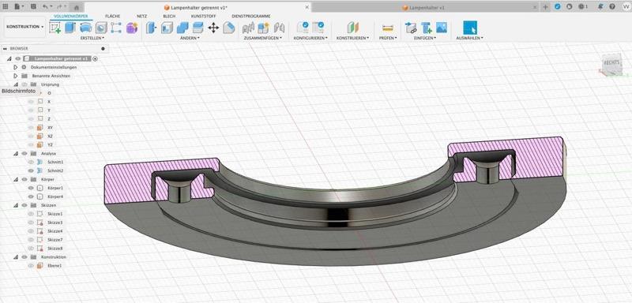This screenshot has width=632, height=303.
Task: Select the Move/Copy cross-arrows tool
Action: [213, 28]
